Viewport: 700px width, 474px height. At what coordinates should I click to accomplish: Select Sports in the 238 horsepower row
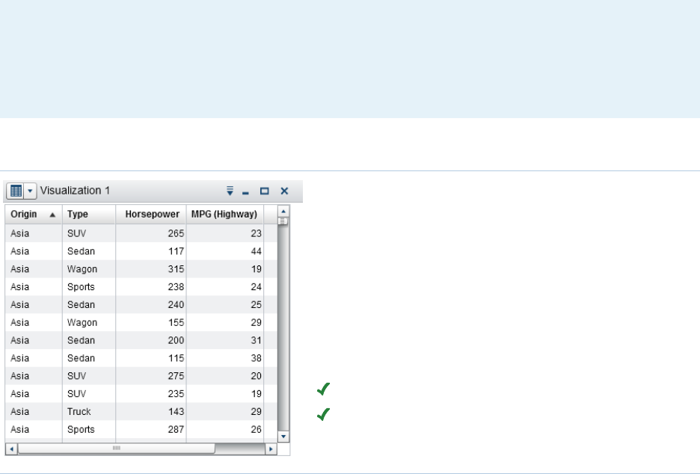[x=81, y=287]
